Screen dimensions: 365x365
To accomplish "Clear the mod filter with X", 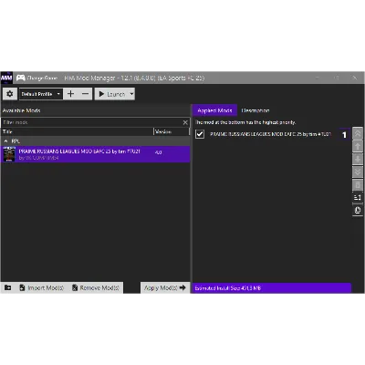I will [x=185, y=122].
